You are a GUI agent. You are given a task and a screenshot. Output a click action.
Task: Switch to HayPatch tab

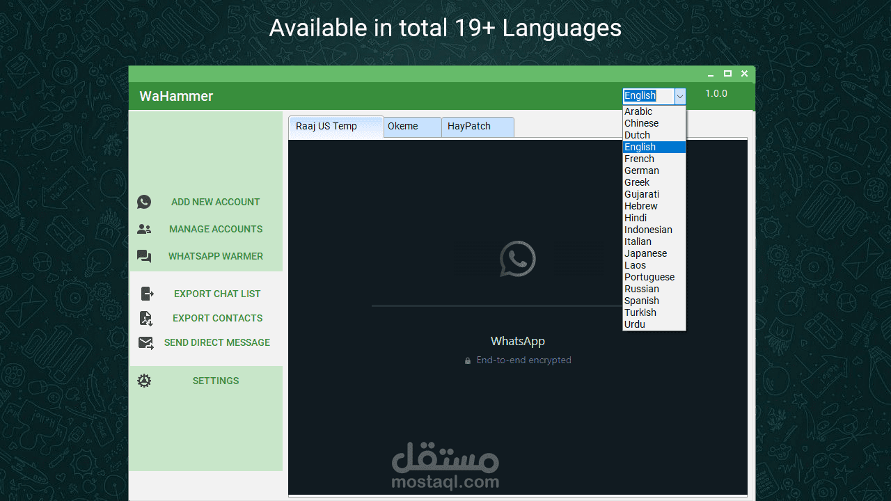478,127
